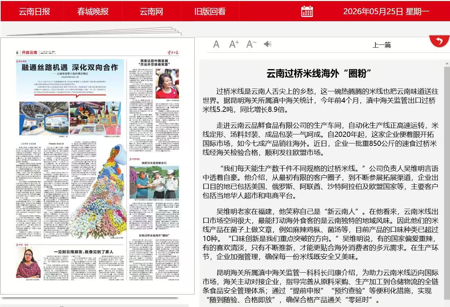Switch to the 春城晚报 tab
The width and height of the screenshot is (450, 307).
[93, 11]
